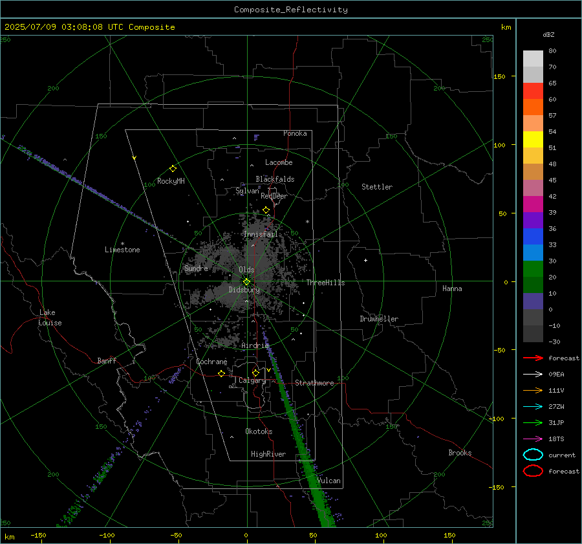This screenshot has height=544, width=582.
Task: Click the Didsbury label on the map
Action: [244, 290]
